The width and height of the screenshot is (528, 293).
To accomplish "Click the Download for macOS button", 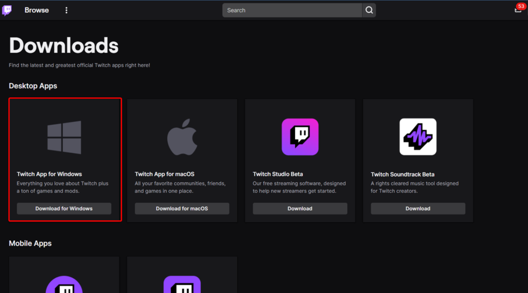I will [x=182, y=209].
